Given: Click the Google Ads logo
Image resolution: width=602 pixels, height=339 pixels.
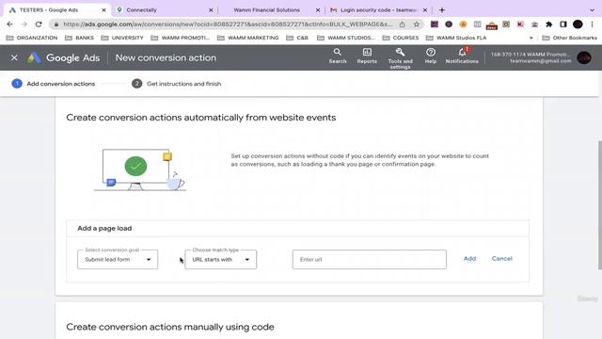Looking at the screenshot, I should pos(64,57).
